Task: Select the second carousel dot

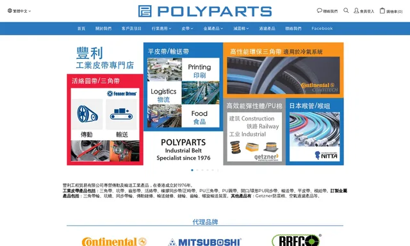Action: 197,170
